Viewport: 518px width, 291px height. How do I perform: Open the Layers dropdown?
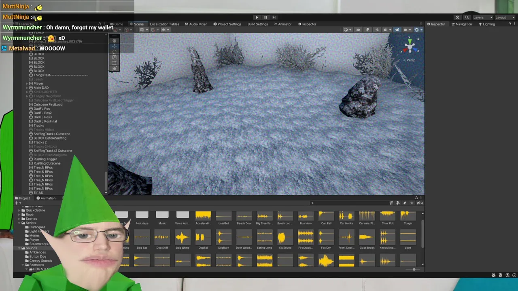[482, 17]
